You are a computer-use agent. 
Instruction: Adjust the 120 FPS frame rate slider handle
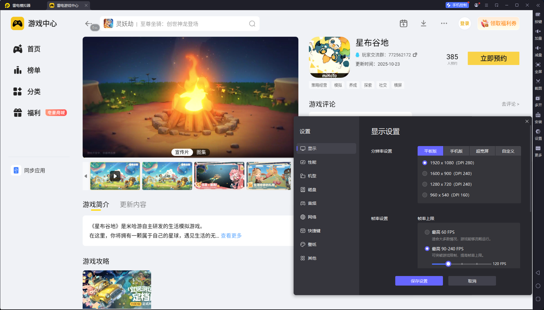[x=448, y=264]
